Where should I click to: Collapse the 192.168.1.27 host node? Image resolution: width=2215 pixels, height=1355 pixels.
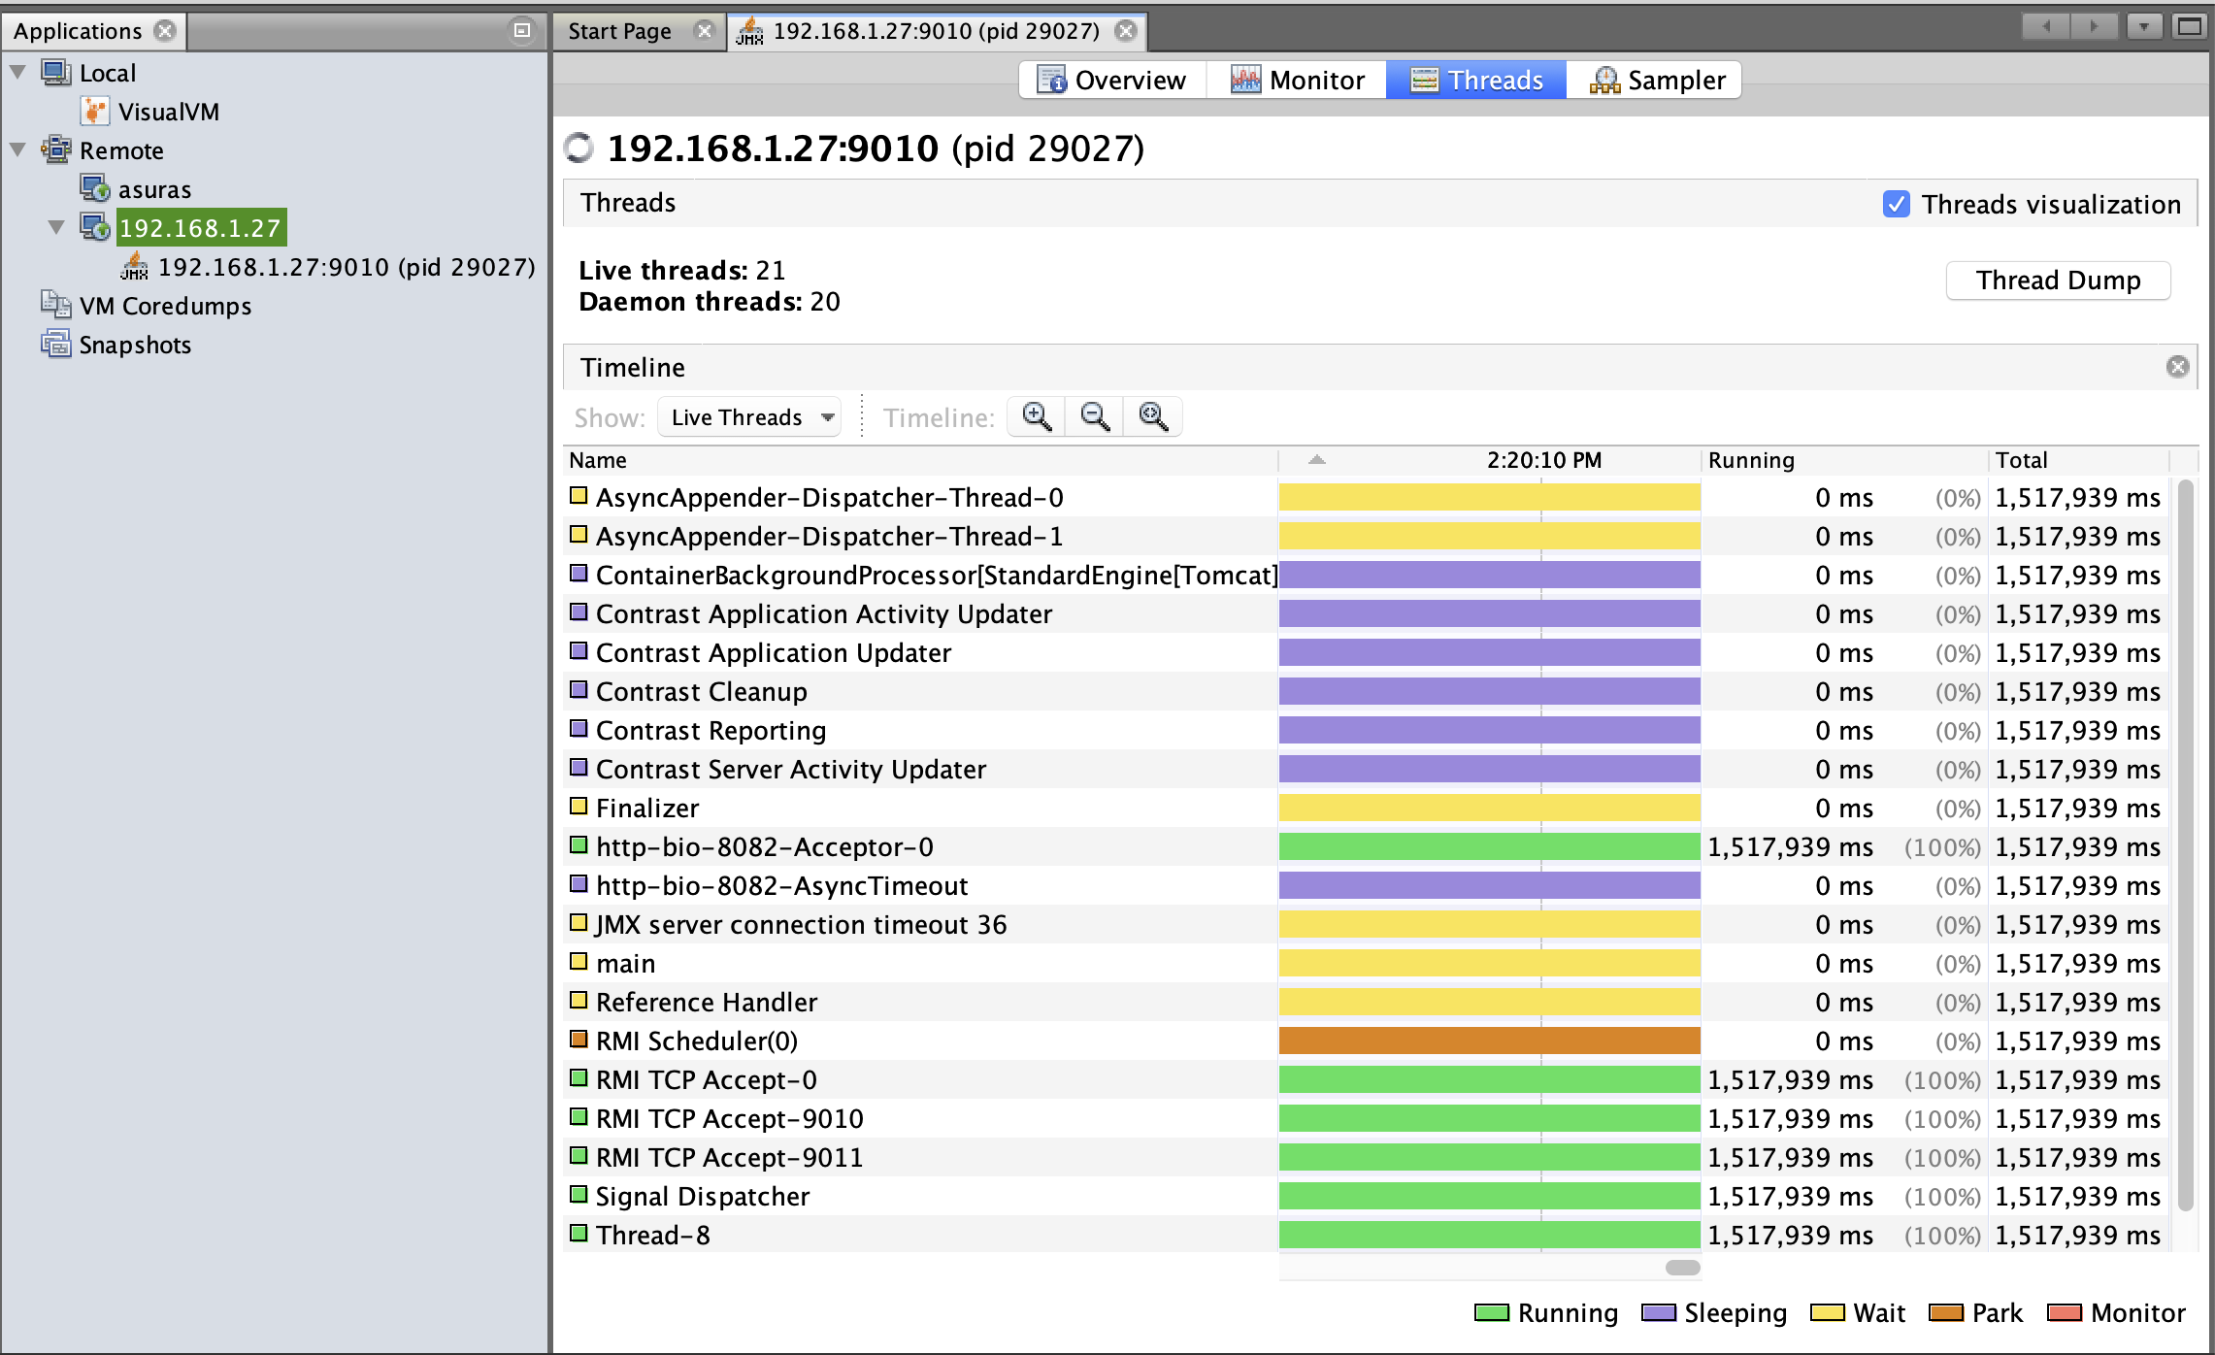coord(56,228)
